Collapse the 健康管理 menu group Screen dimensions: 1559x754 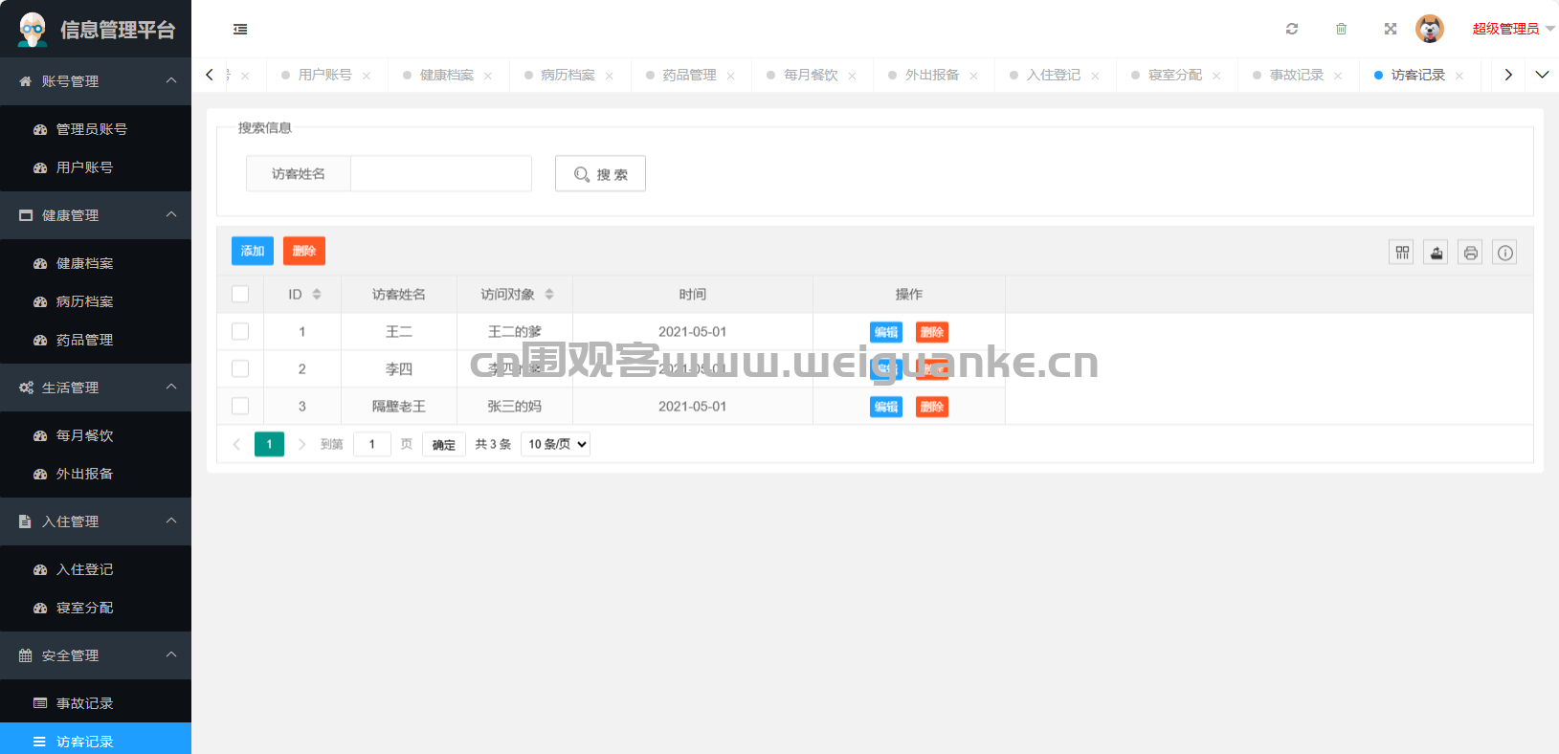pos(96,215)
